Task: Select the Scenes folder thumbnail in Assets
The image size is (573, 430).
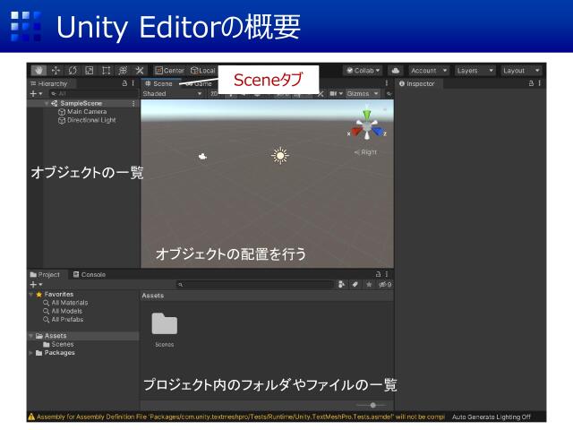Action: 164,324
